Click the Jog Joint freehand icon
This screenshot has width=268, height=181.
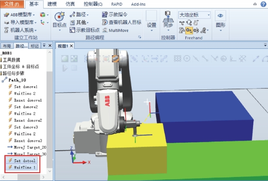(x=181, y=30)
